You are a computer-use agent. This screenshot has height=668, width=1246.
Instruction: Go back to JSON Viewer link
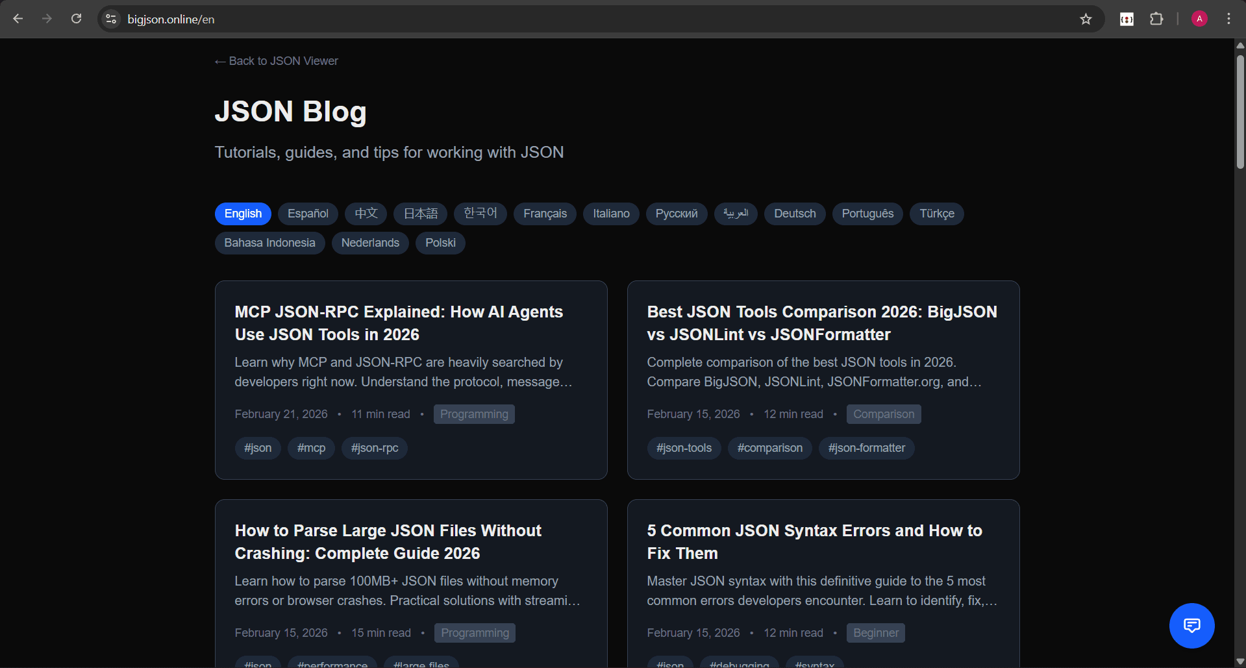click(x=277, y=61)
